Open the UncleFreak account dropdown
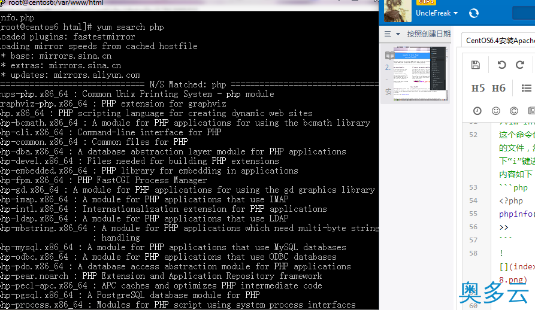The width and height of the screenshot is (535, 310). (x=437, y=13)
